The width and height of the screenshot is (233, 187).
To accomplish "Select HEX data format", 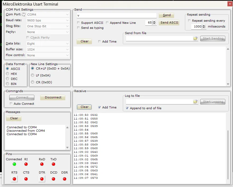I will 7,74.
